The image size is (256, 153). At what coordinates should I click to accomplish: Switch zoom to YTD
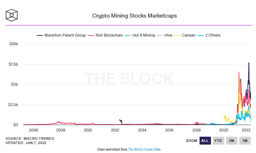pos(218,141)
